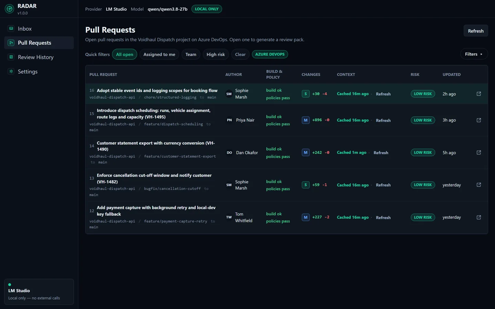Refresh context for customer statement export PR
495x309 pixels.
pyautogui.click(x=381, y=153)
